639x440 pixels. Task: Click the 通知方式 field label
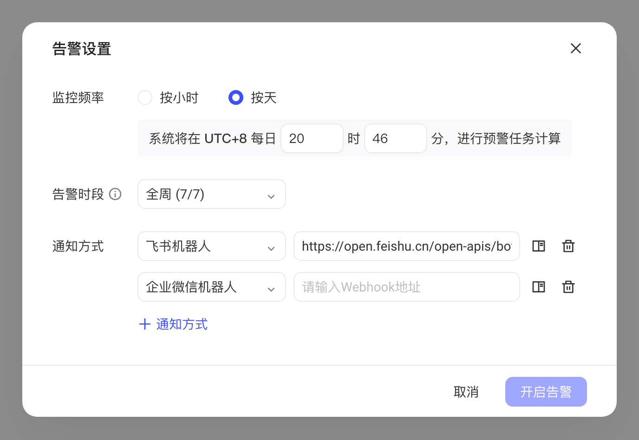click(78, 246)
